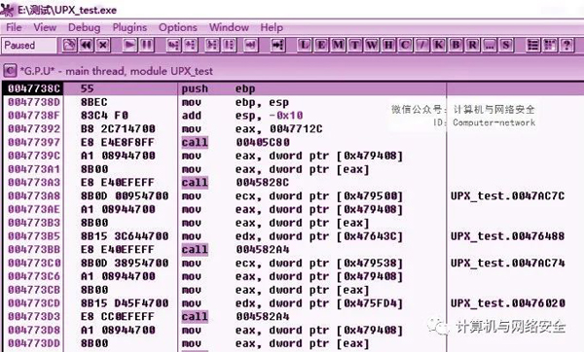The image size is (584, 352).
Task: Select row at address 004773C6
Action: (x=292, y=276)
